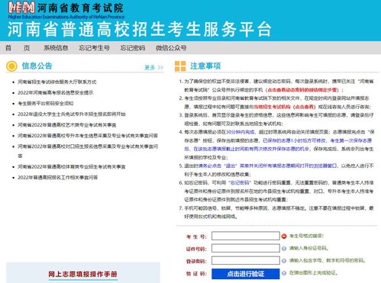Click the info icon next to 验证码 button
The width and height of the screenshot is (381, 283).
coord(284,273)
